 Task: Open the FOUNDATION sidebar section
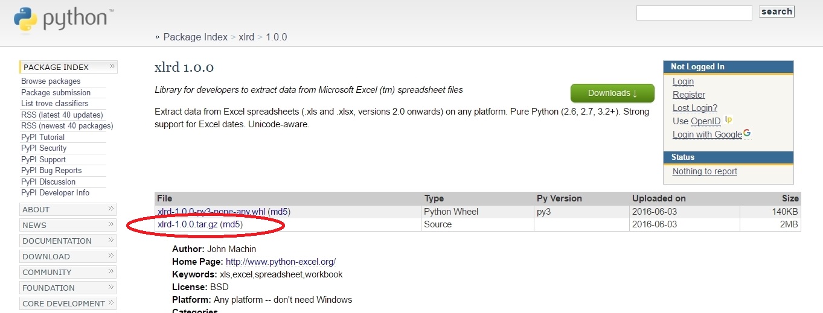tap(68, 288)
